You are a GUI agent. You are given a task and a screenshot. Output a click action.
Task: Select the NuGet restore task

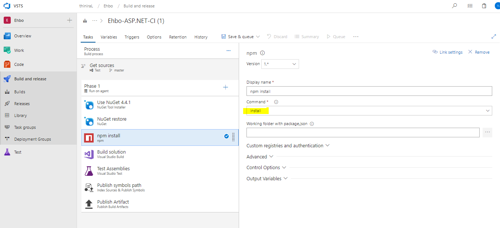click(x=160, y=121)
